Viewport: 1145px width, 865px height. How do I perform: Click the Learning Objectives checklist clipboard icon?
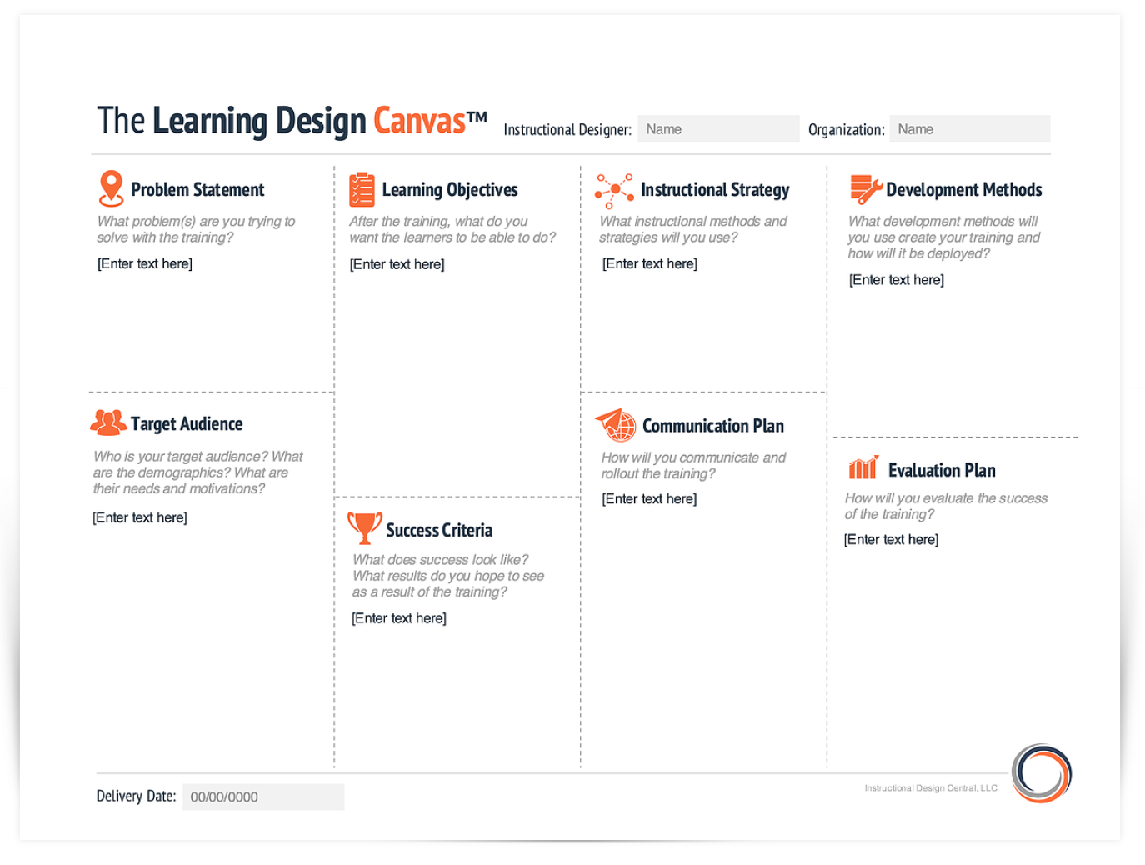click(362, 189)
